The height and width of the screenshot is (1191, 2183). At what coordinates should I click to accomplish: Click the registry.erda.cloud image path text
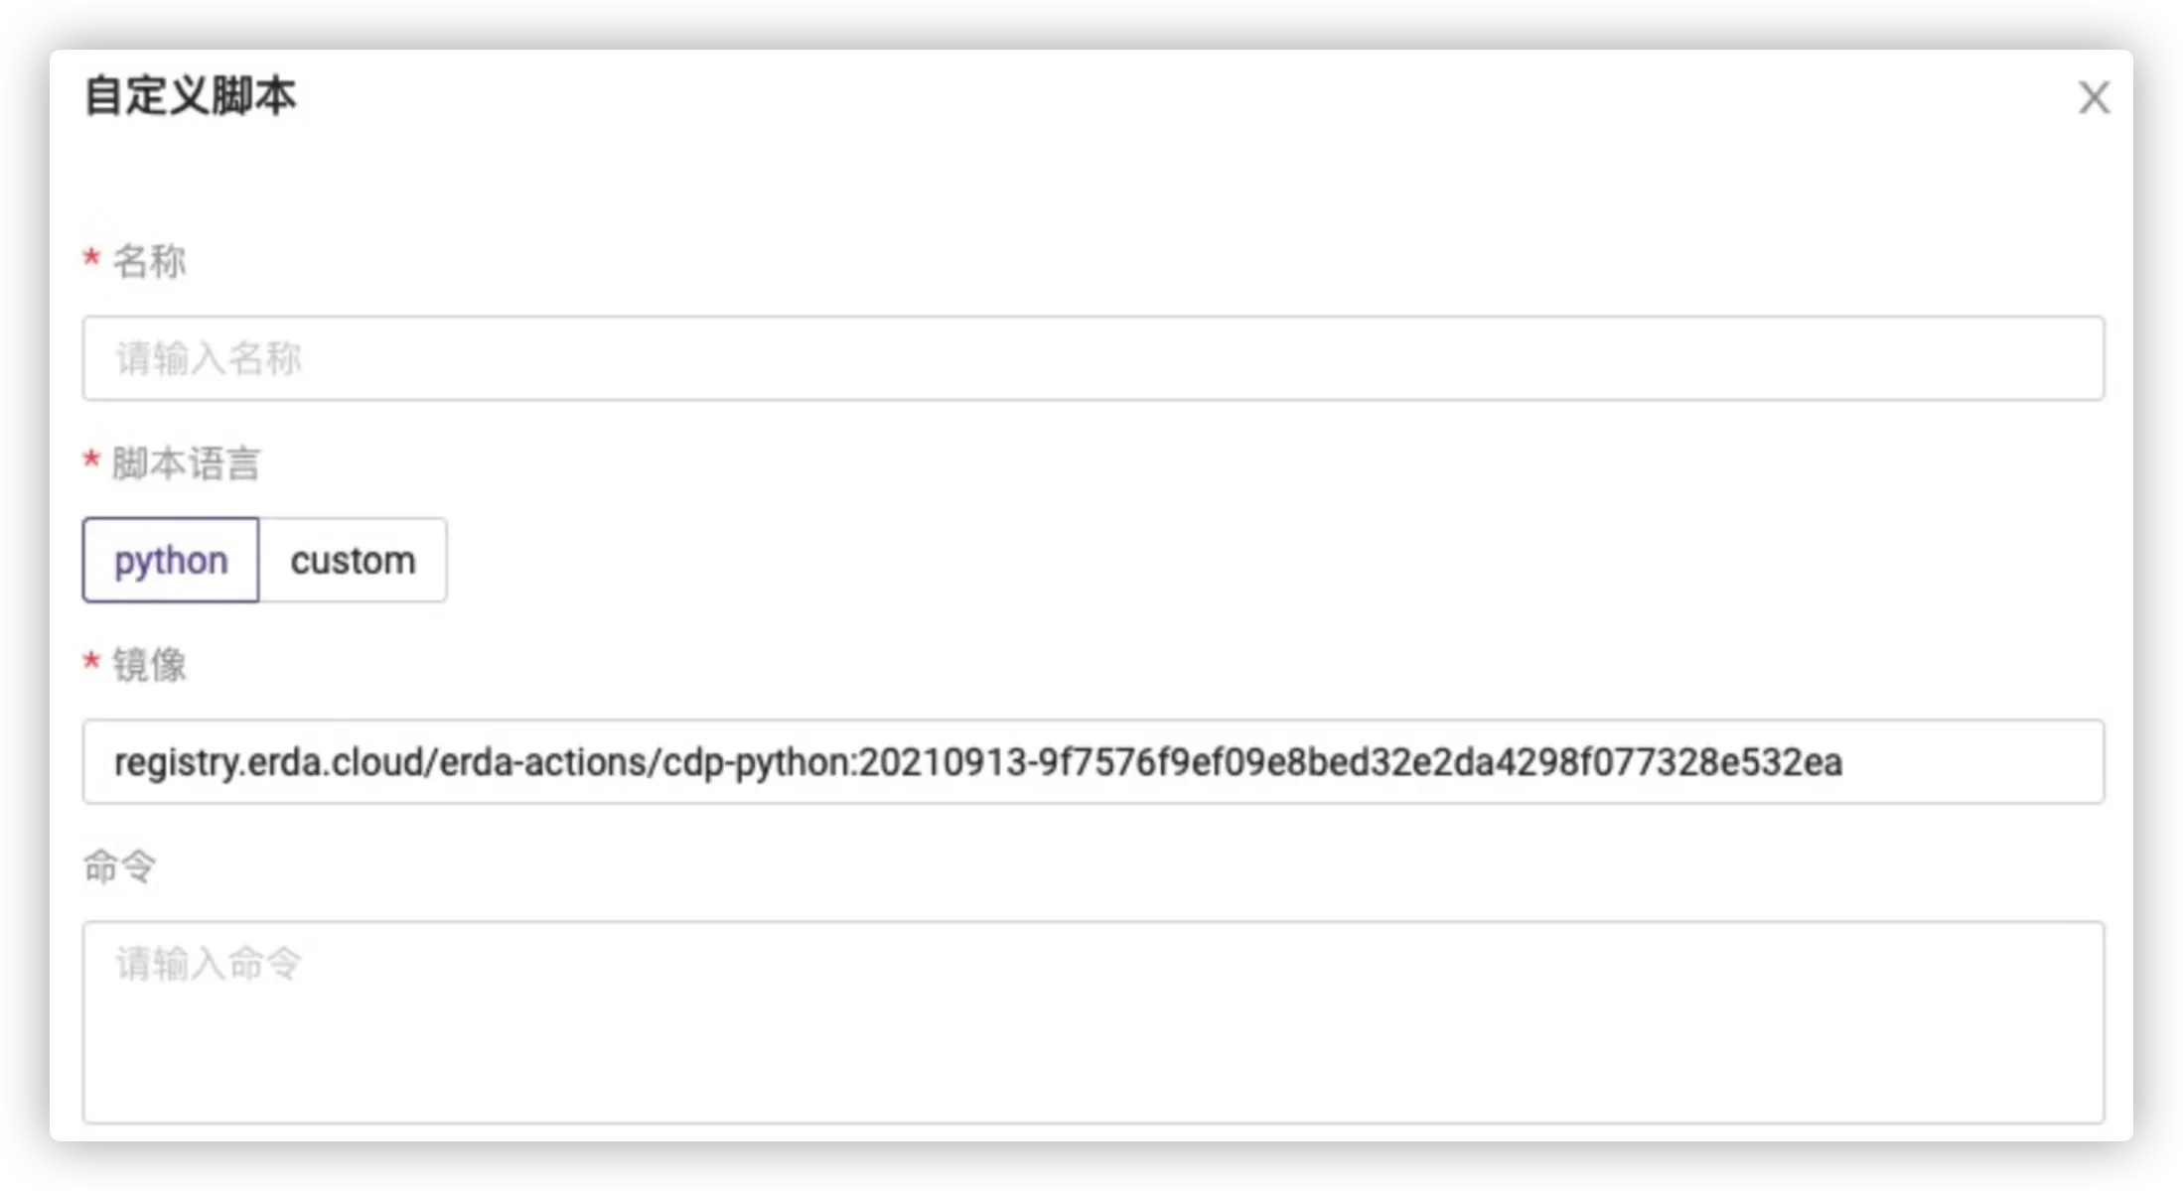[x=978, y=762]
